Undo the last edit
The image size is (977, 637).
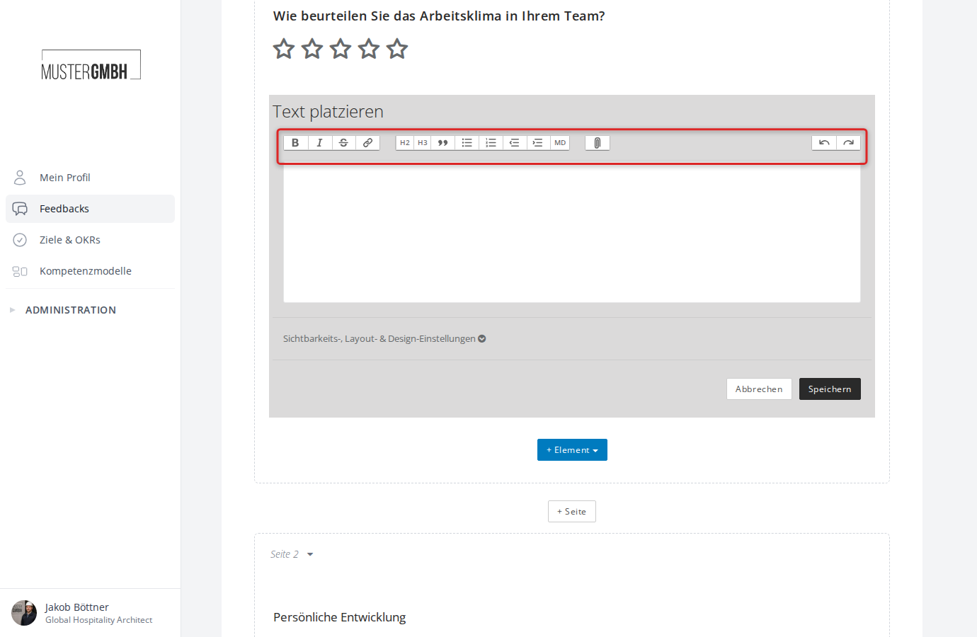tap(824, 143)
